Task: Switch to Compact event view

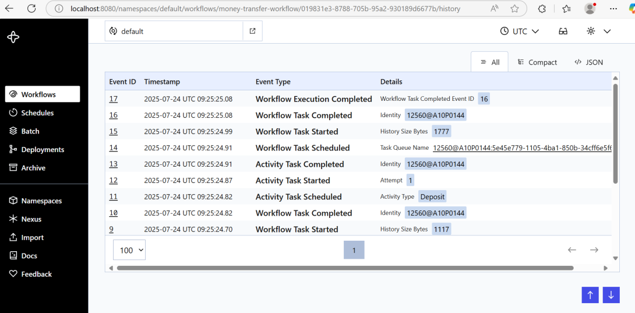Action: point(537,62)
